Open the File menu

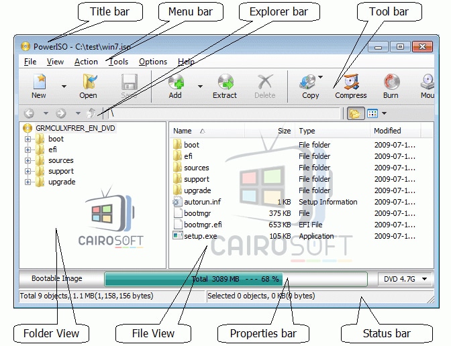30,62
